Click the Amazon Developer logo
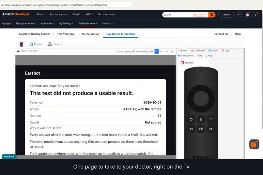 coord(16,14)
